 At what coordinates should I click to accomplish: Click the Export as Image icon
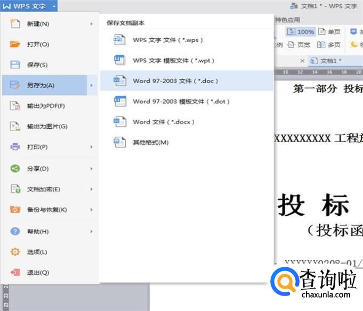[x=15, y=126]
